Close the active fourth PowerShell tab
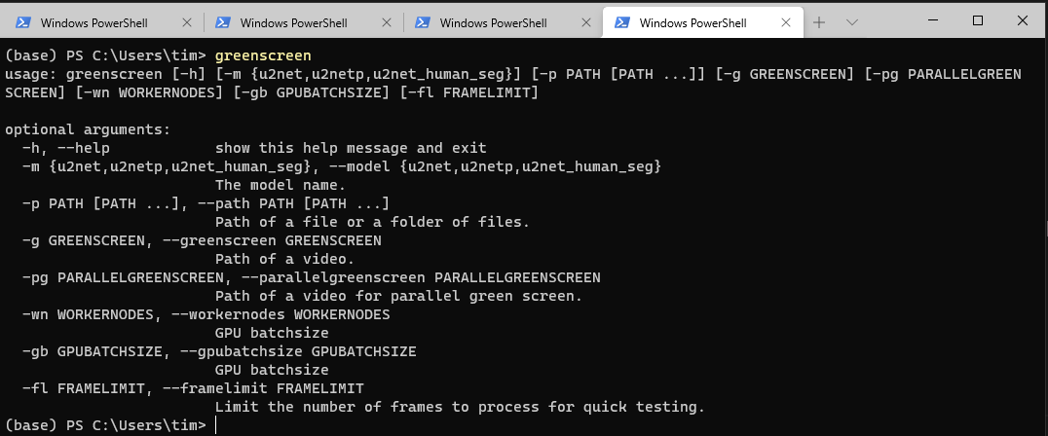Viewport: 1048px width, 436px height. (x=786, y=22)
